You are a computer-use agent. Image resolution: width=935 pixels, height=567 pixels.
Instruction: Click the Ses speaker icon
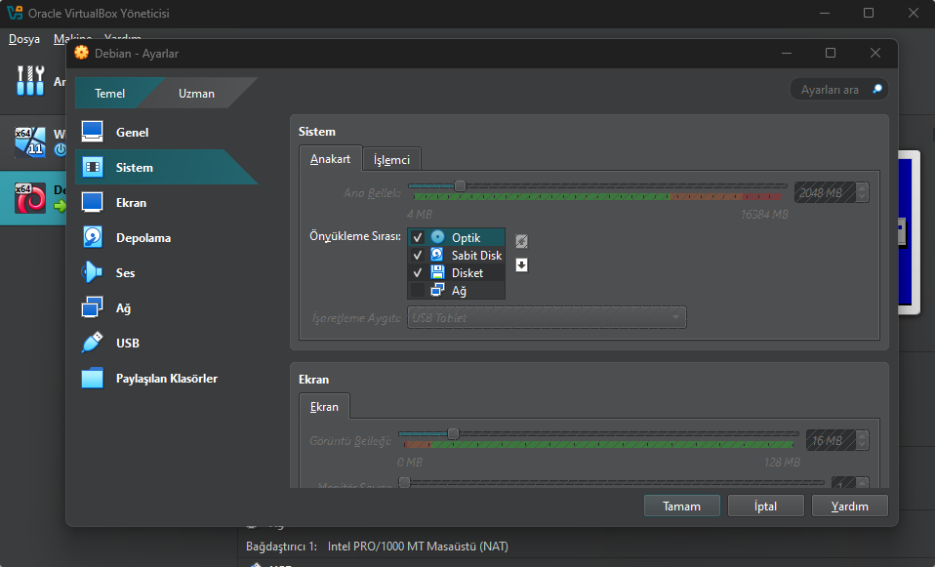point(93,273)
